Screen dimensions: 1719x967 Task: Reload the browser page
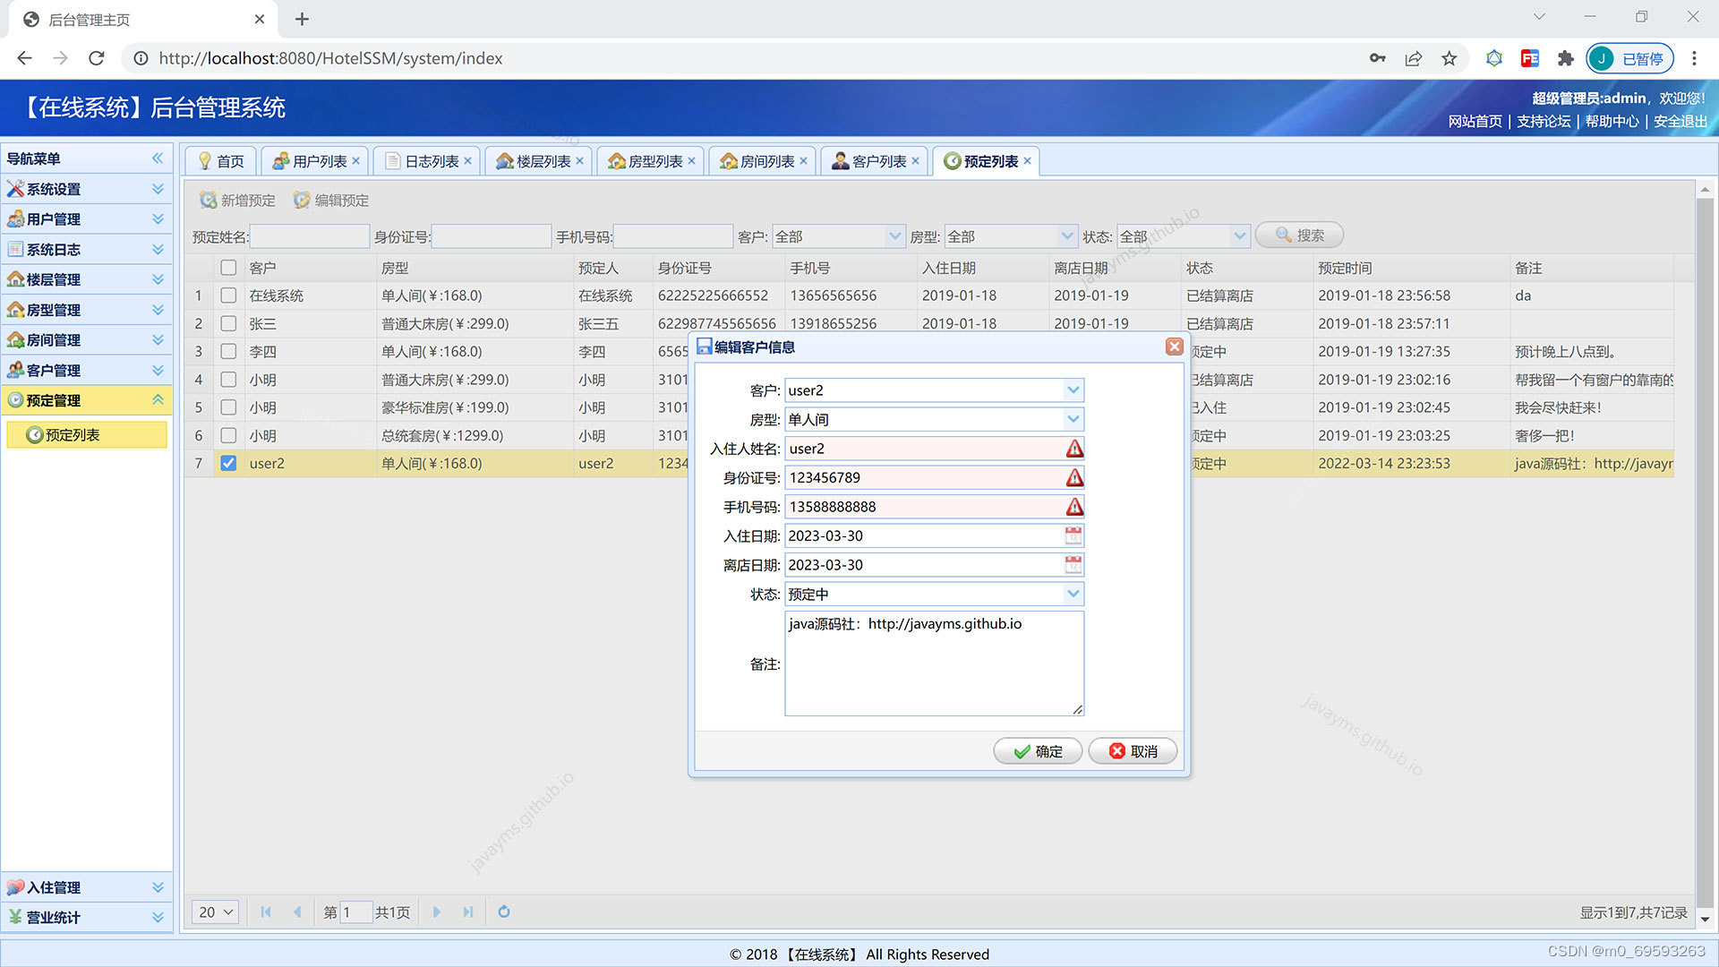click(97, 58)
